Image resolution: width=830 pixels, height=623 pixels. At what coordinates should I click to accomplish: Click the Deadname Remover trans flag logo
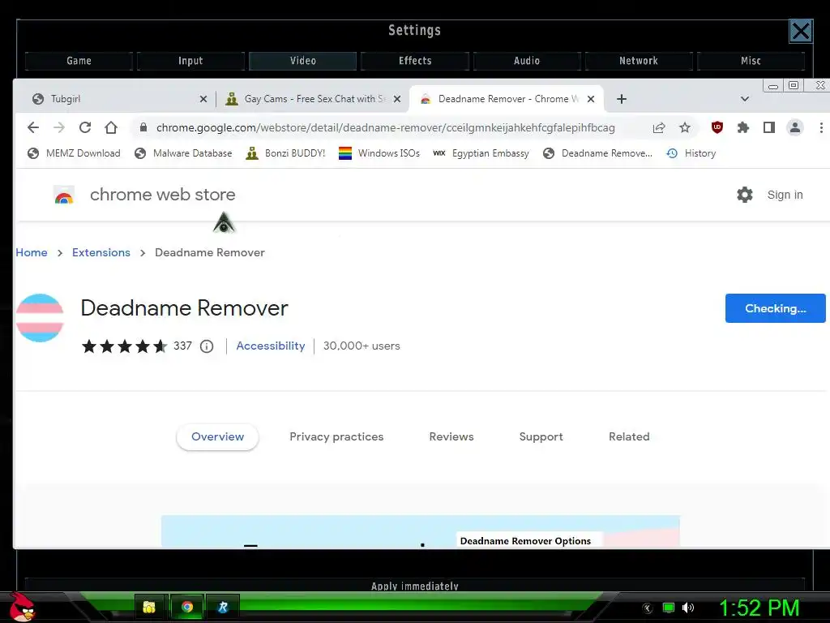[40, 318]
